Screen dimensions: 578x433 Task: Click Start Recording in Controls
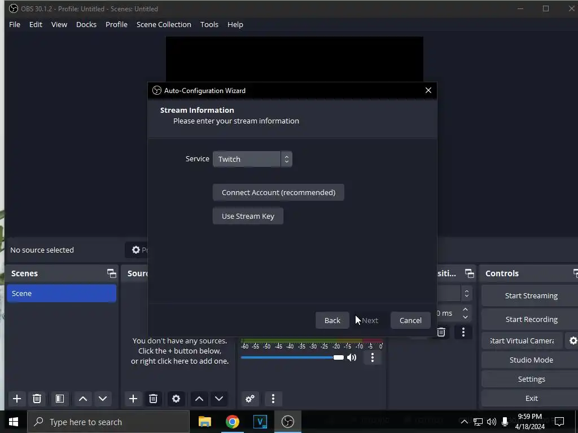point(531,319)
